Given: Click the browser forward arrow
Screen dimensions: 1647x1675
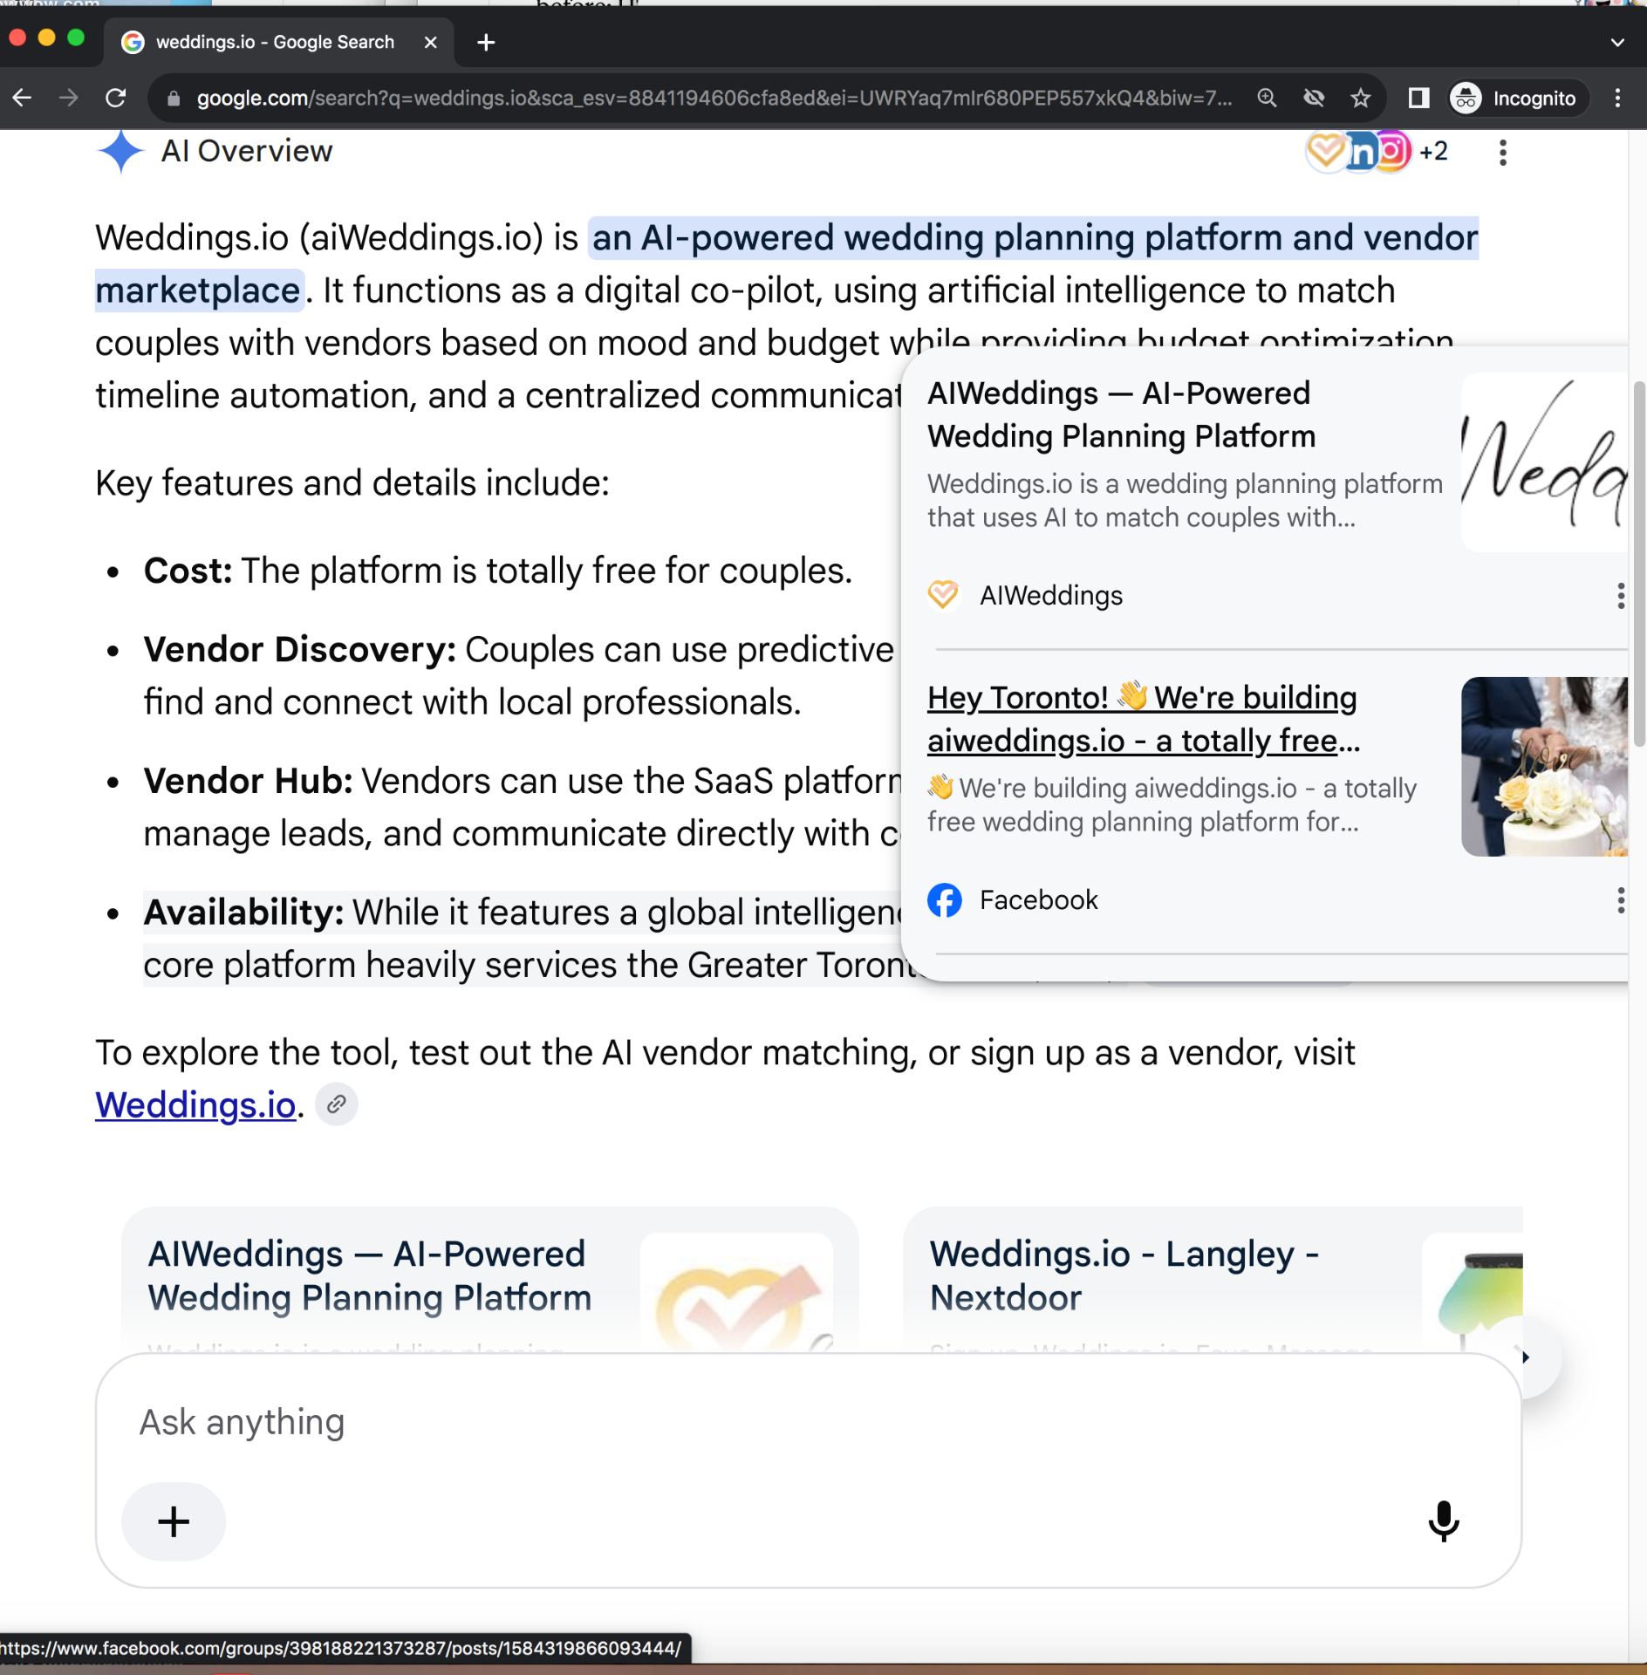Looking at the screenshot, I should point(68,98).
